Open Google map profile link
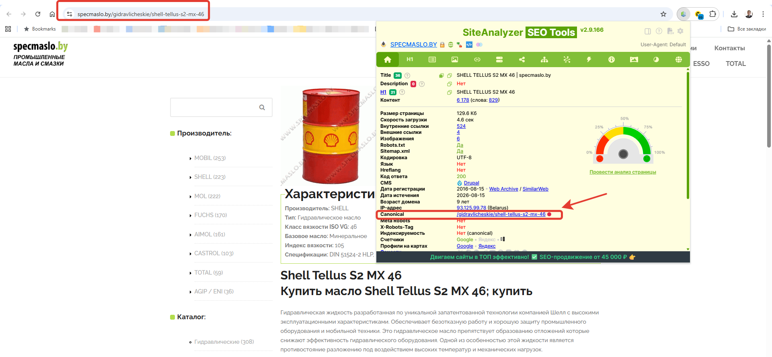Image resolution: width=772 pixels, height=357 pixels. click(x=465, y=246)
